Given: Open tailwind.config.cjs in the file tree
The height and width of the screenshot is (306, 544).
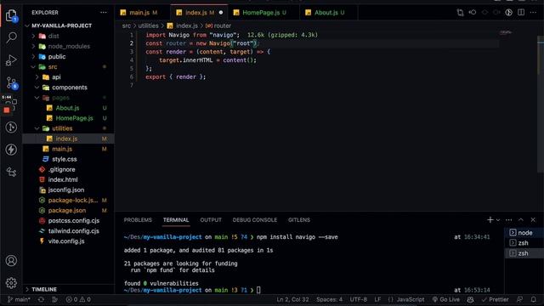Looking at the screenshot, I should point(74,231).
